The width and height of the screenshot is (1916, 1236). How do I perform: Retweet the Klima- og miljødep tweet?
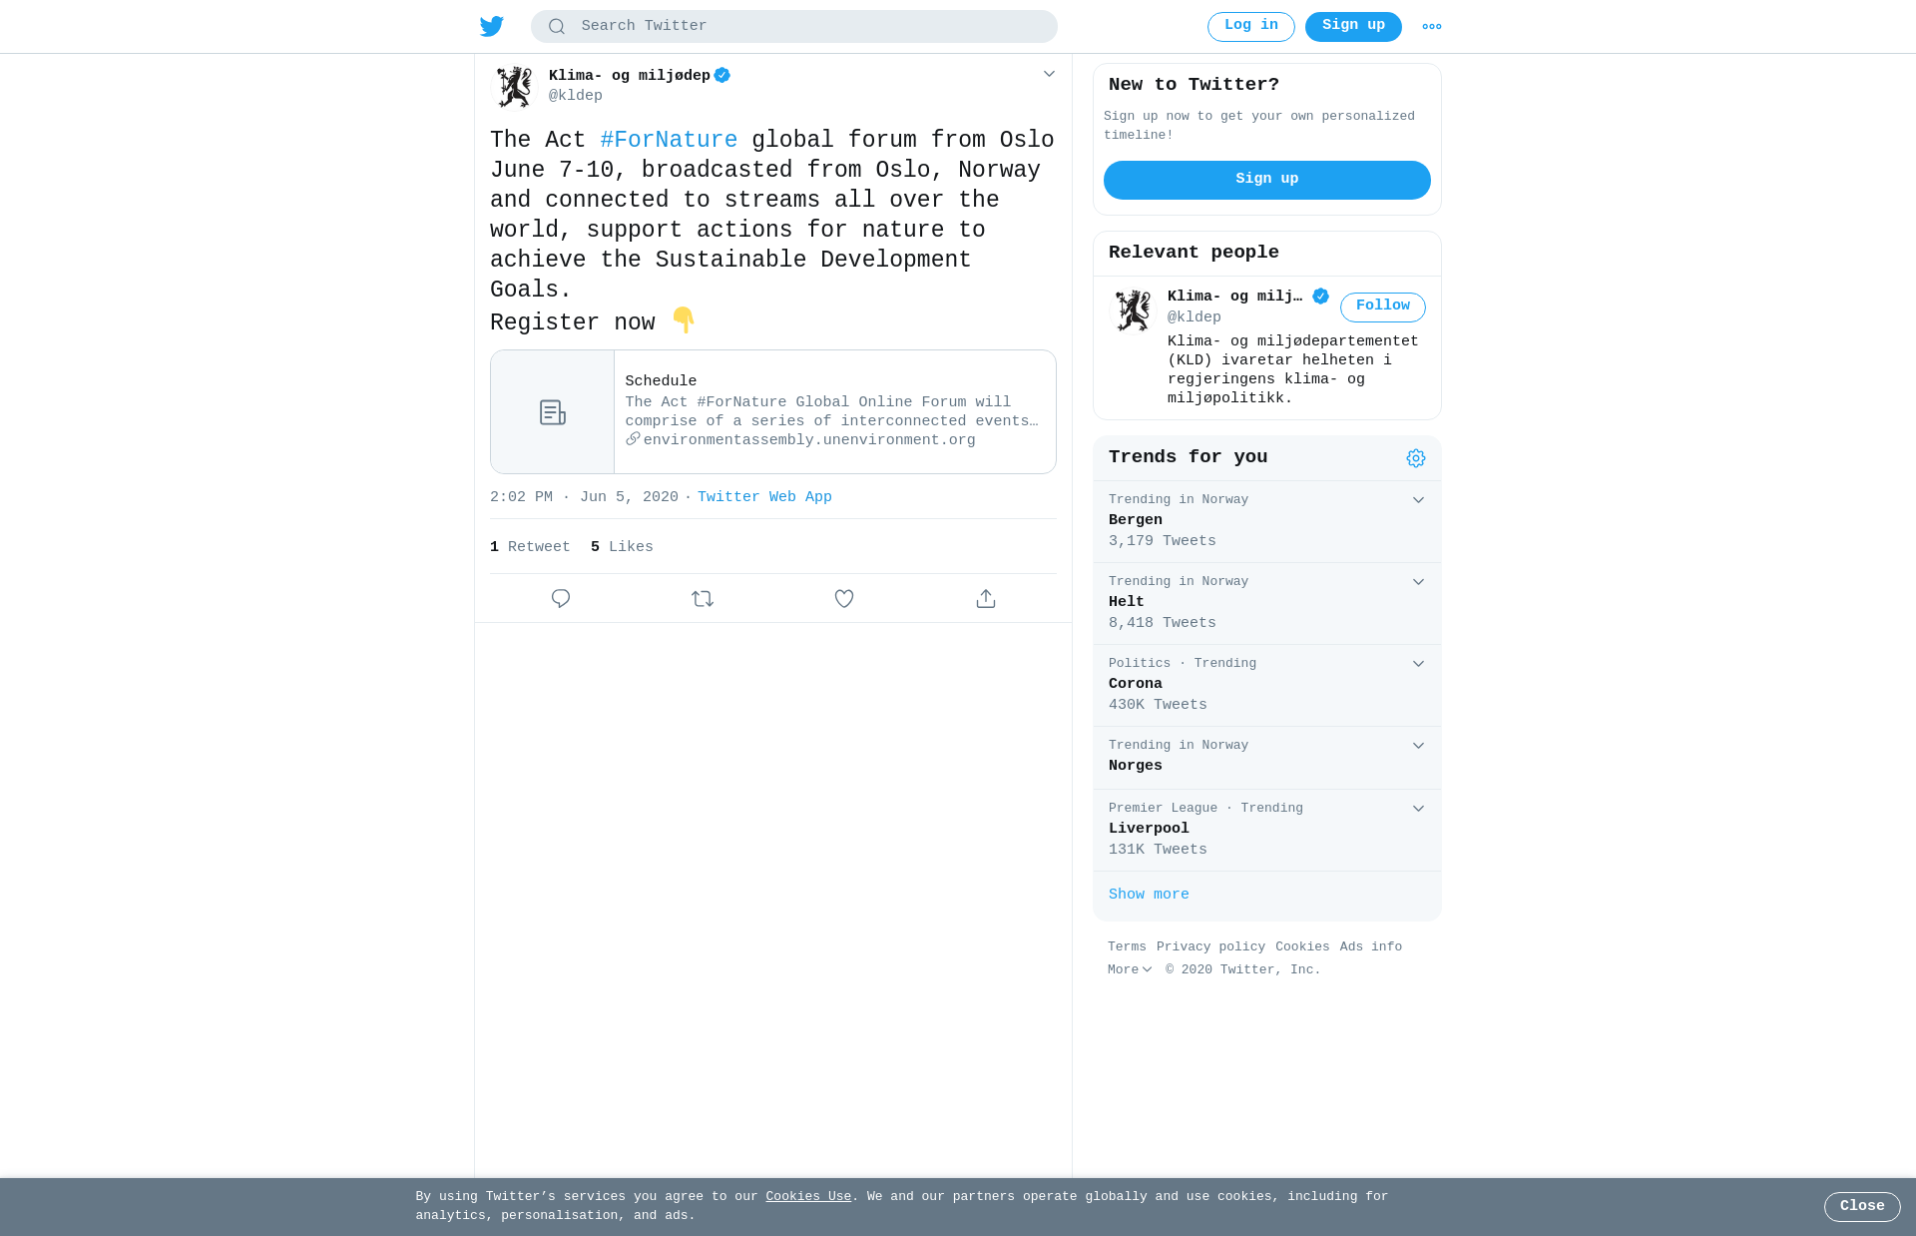tap(703, 598)
